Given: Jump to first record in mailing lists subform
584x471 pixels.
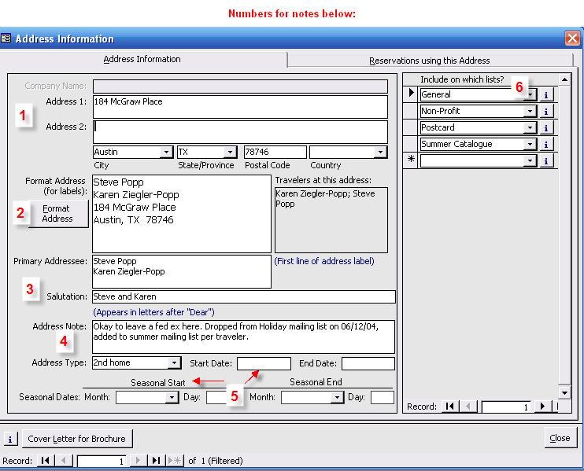Looking at the screenshot, I should pos(449,407).
